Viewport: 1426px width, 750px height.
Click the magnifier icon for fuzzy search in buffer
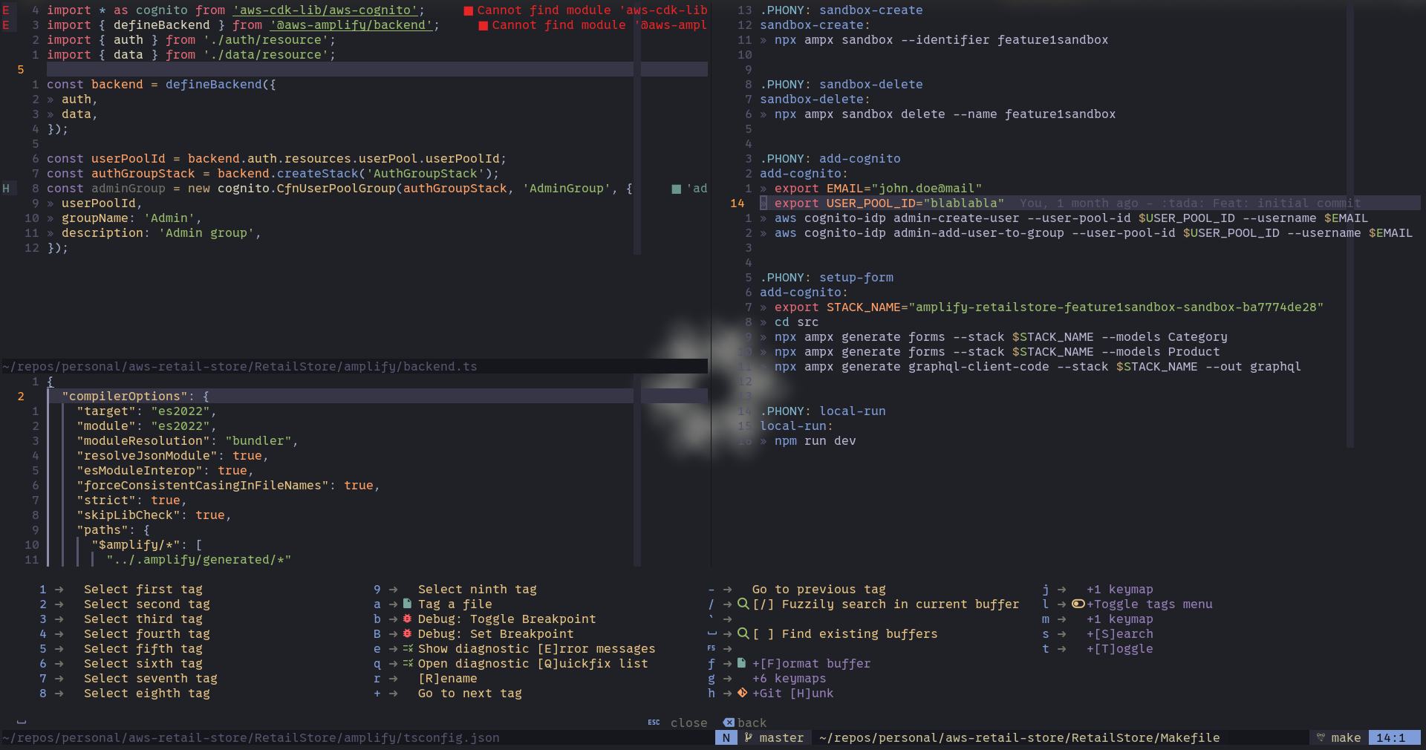(x=743, y=604)
